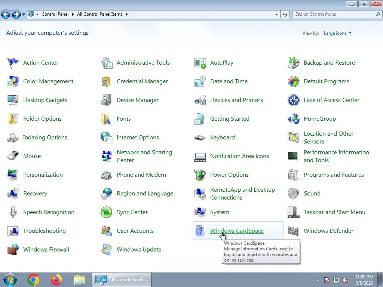Viewport: 383px width, 287px height.
Task: Open Windows CardSpace link
Action: [x=237, y=231]
